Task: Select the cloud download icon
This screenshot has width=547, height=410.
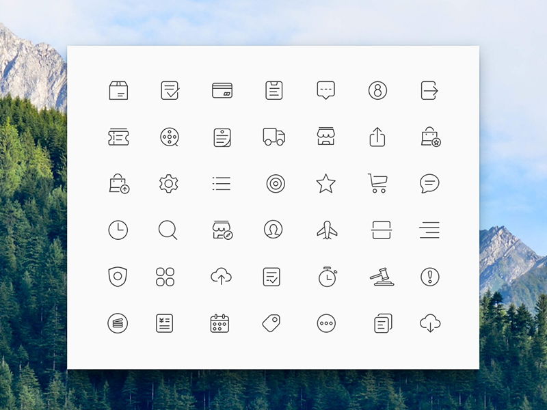Action: (430, 323)
